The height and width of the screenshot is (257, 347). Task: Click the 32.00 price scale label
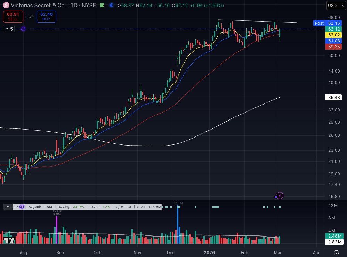pos(334,110)
